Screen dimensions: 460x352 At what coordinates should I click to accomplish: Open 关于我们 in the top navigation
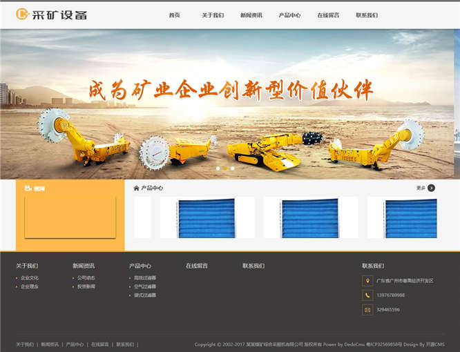(213, 15)
